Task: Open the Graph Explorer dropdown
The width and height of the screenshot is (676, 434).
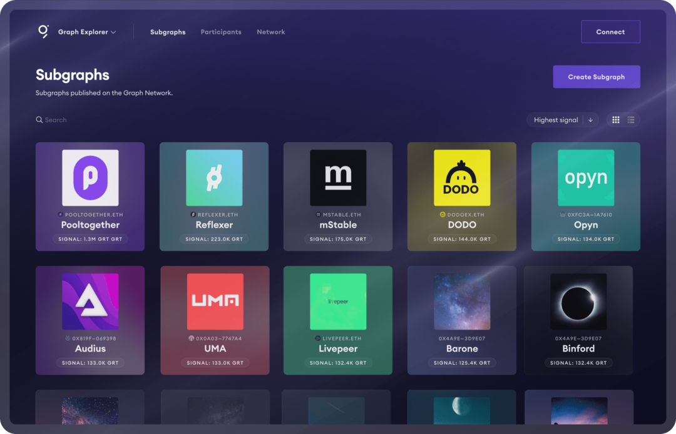Action: click(x=87, y=32)
